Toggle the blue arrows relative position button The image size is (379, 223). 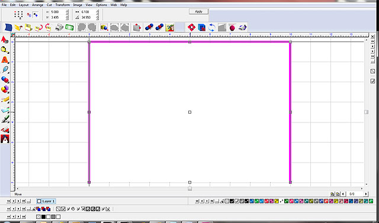(36, 15)
